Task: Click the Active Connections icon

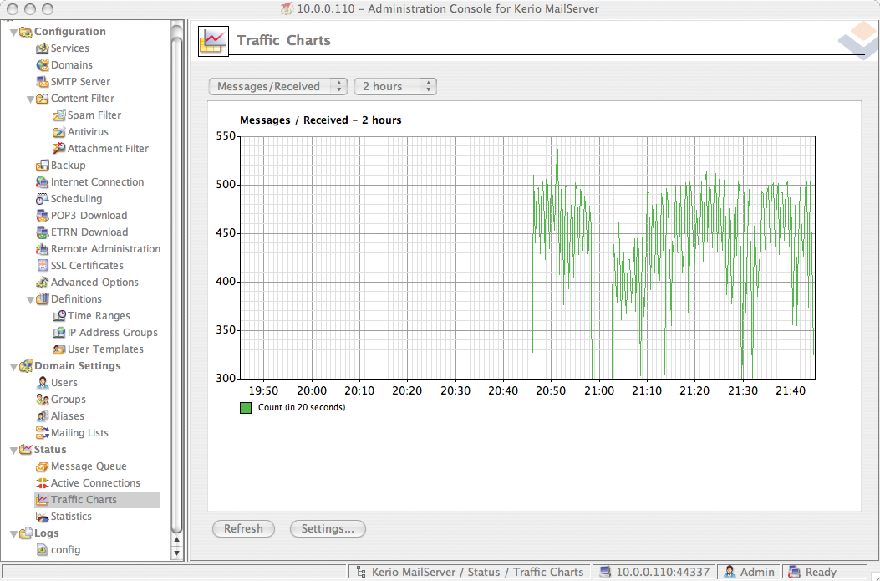Action: tap(42, 482)
